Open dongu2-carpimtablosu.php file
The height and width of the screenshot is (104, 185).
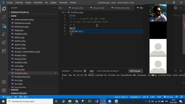[x=27, y=52]
